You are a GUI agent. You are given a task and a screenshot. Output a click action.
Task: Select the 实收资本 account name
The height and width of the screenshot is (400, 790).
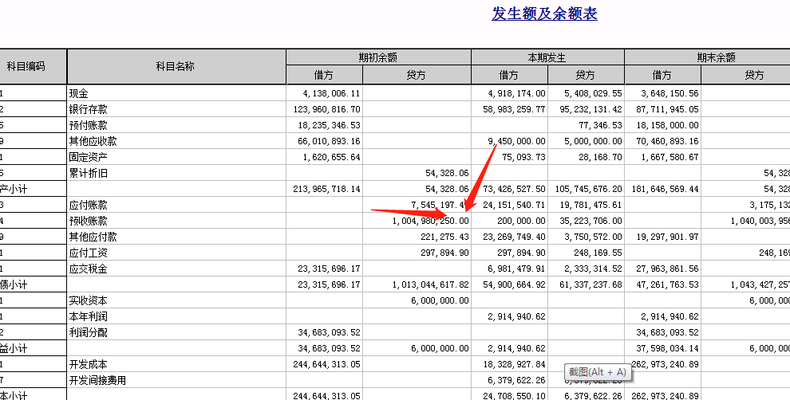click(88, 301)
